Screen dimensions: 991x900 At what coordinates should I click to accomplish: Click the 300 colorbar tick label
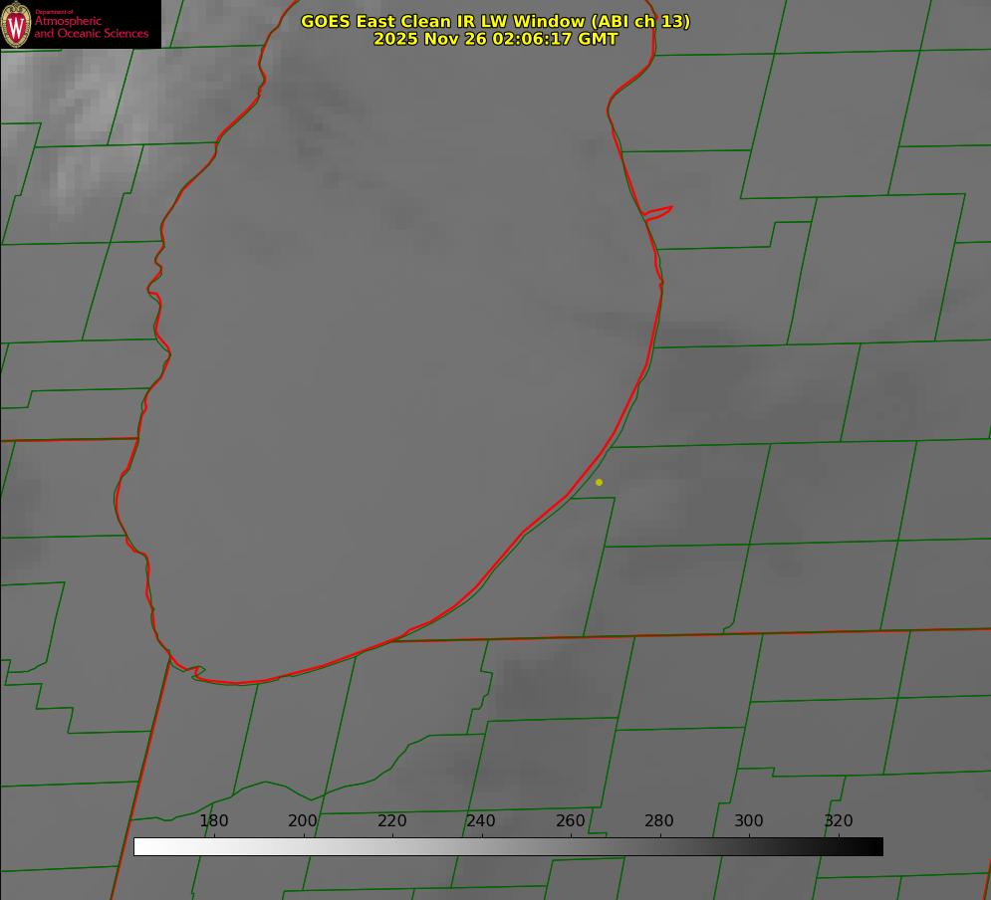coord(748,820)
